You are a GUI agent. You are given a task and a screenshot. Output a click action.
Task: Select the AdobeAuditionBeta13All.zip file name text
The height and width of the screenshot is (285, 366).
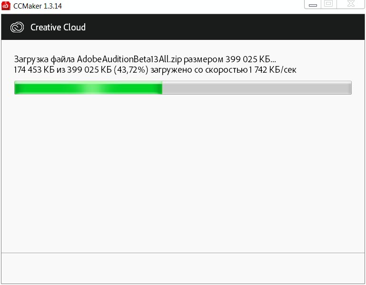click(129, 59)
